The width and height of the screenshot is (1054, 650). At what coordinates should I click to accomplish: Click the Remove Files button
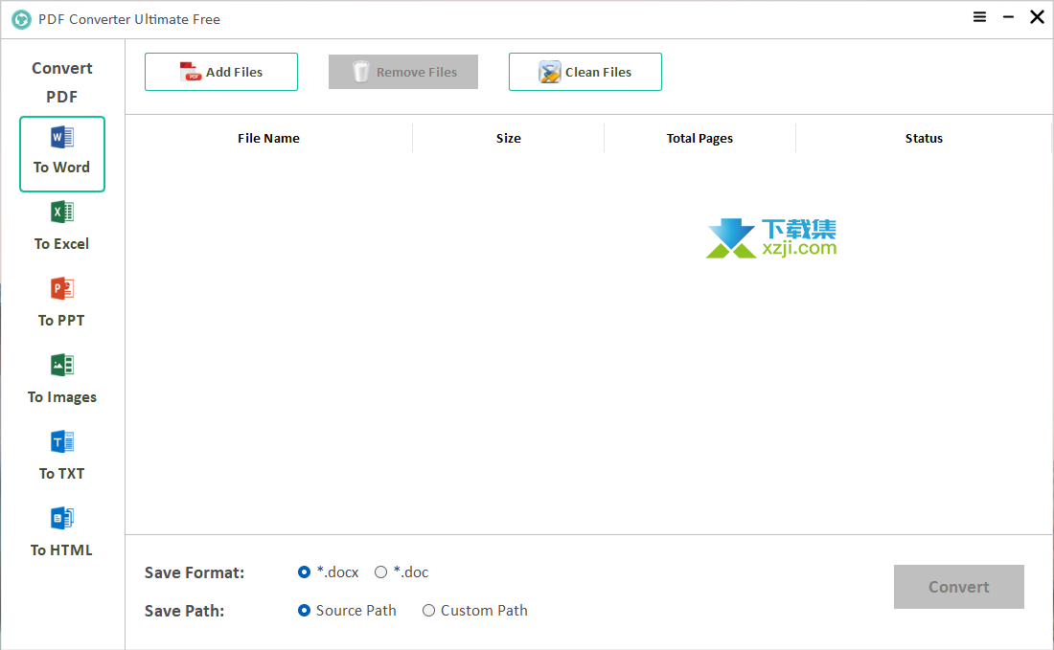pos(403,72)
